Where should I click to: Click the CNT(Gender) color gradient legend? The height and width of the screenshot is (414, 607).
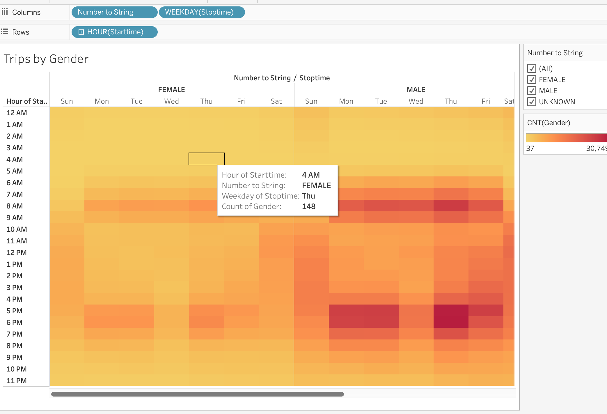point(566,137)
